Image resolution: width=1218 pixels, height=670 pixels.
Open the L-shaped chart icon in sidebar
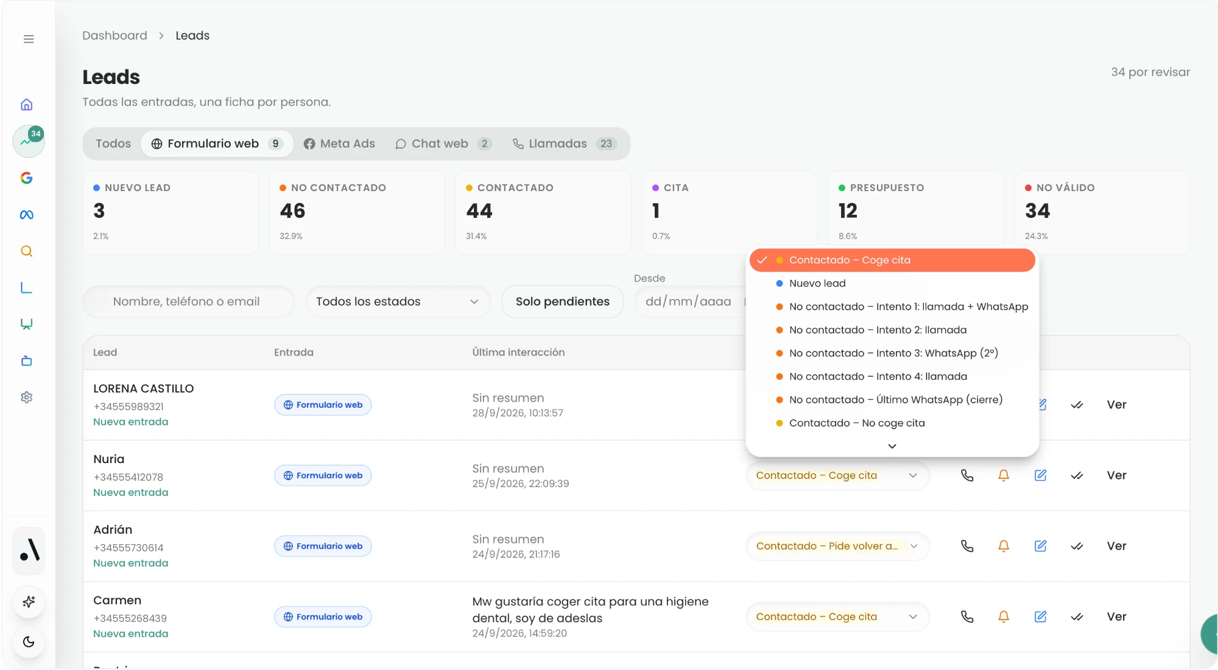click(x=27, y=287)
